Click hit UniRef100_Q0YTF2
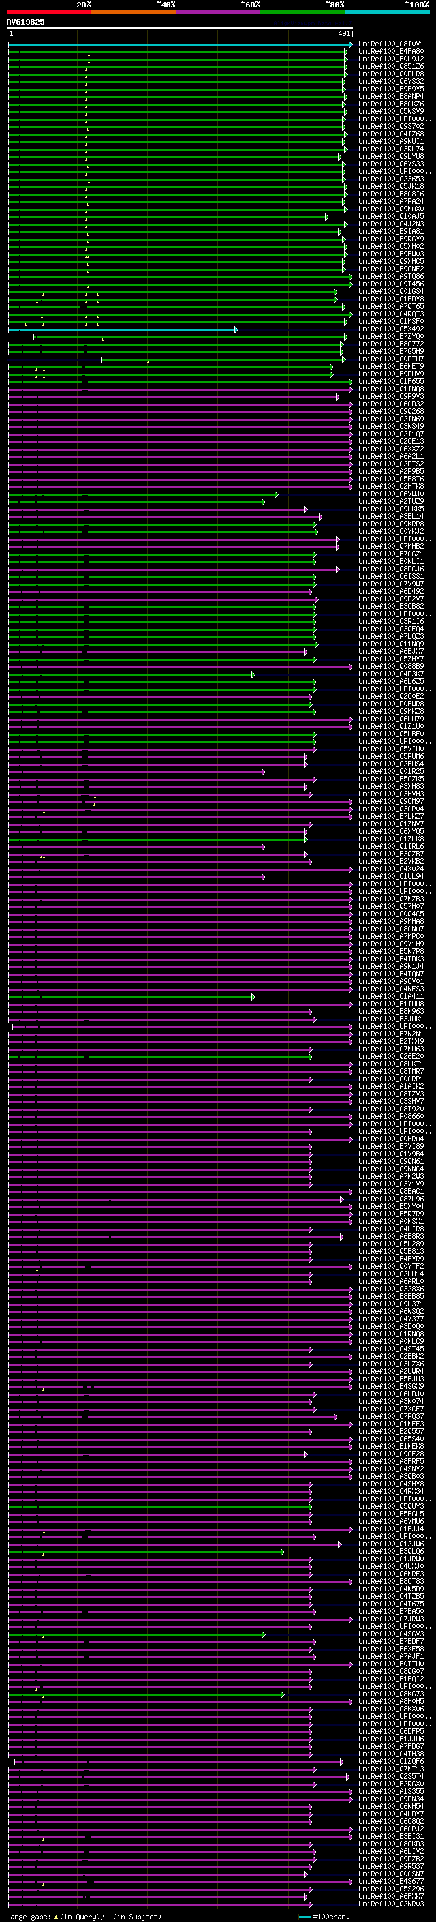 pos(391,1266)
